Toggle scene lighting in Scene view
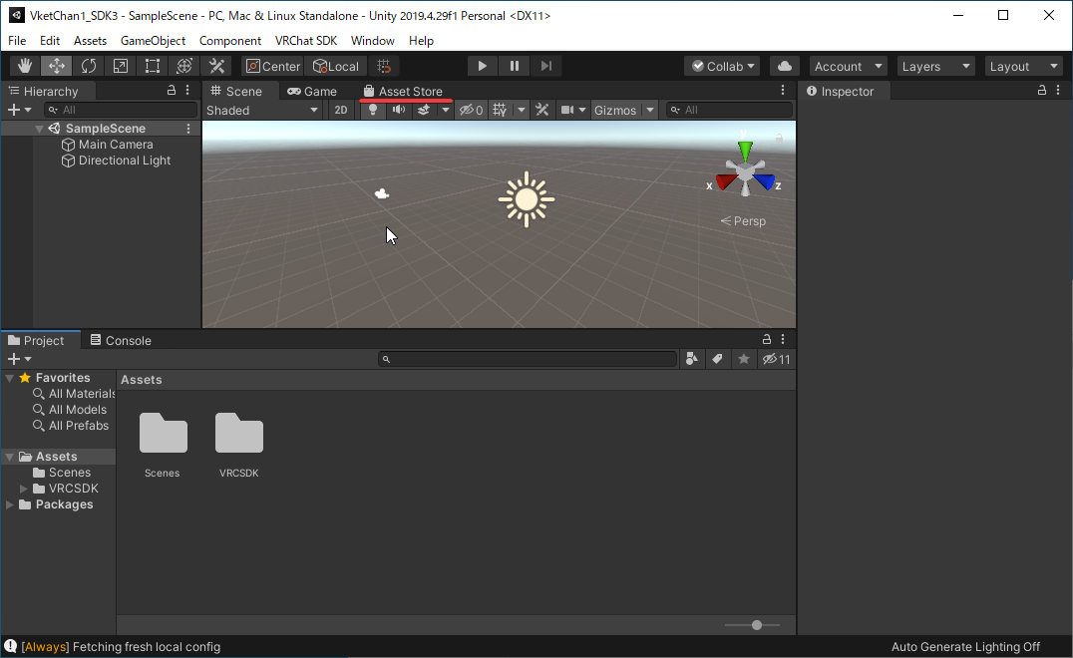This screenshot has width=1073, height=658. tap(371, 110)
